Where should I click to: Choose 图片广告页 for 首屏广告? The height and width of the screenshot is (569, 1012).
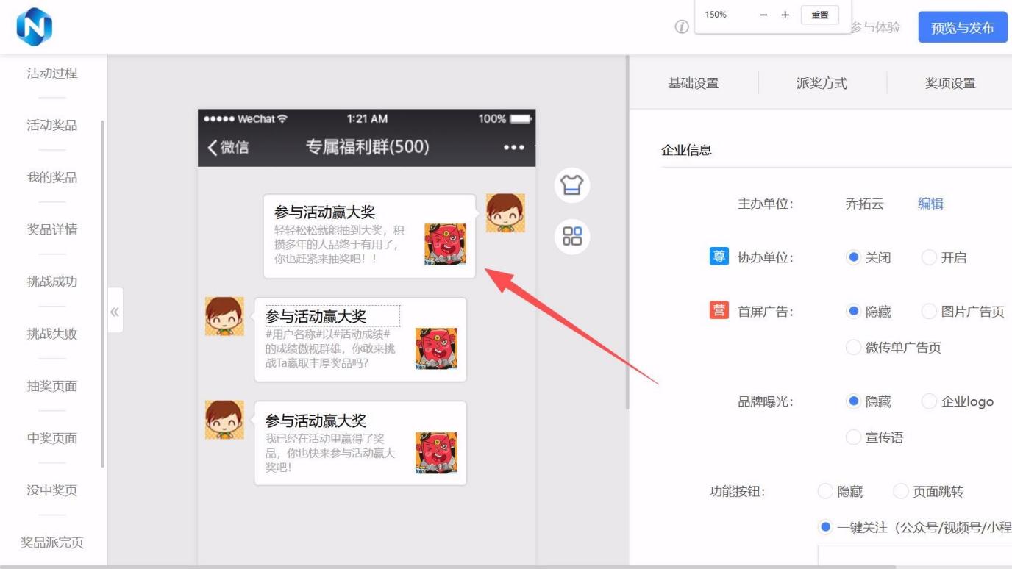coord(929,311)
